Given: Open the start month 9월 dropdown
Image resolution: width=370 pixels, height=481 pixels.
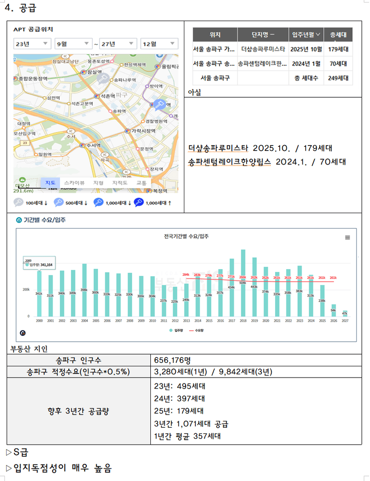Looking at the screenshot, I should pos(73,44).
